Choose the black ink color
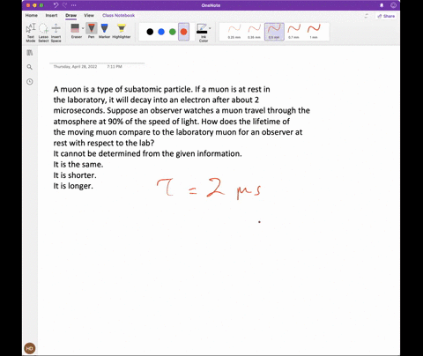The height and width of the screenshot is (356, 423). tap(150, 32)
